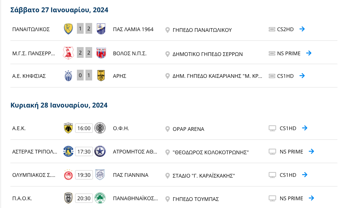
Task: Click the Olympiacos red crest logo
Action: (68, 175)
